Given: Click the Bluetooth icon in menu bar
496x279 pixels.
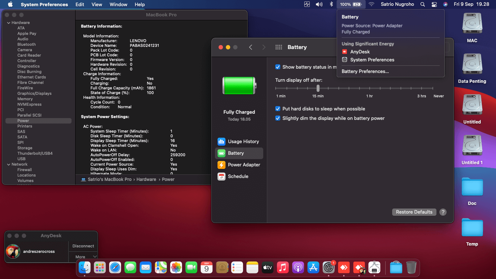Looking at the screenshot, I should click(331, 4).
